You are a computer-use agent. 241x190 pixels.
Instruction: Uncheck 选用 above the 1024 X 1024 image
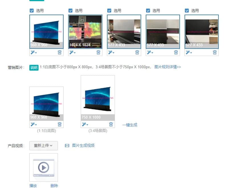pyautogui.click(x=70, y=11)
